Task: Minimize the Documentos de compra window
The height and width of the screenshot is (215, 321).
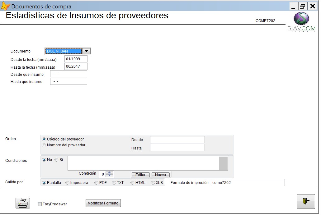Action: point(294,6)
